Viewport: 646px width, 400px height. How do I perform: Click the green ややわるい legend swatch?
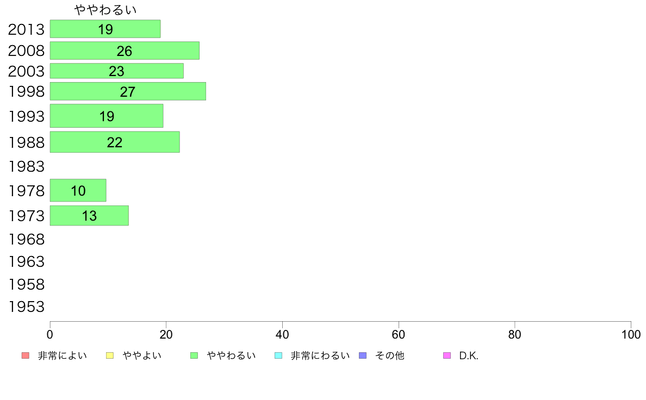(194, 355)
